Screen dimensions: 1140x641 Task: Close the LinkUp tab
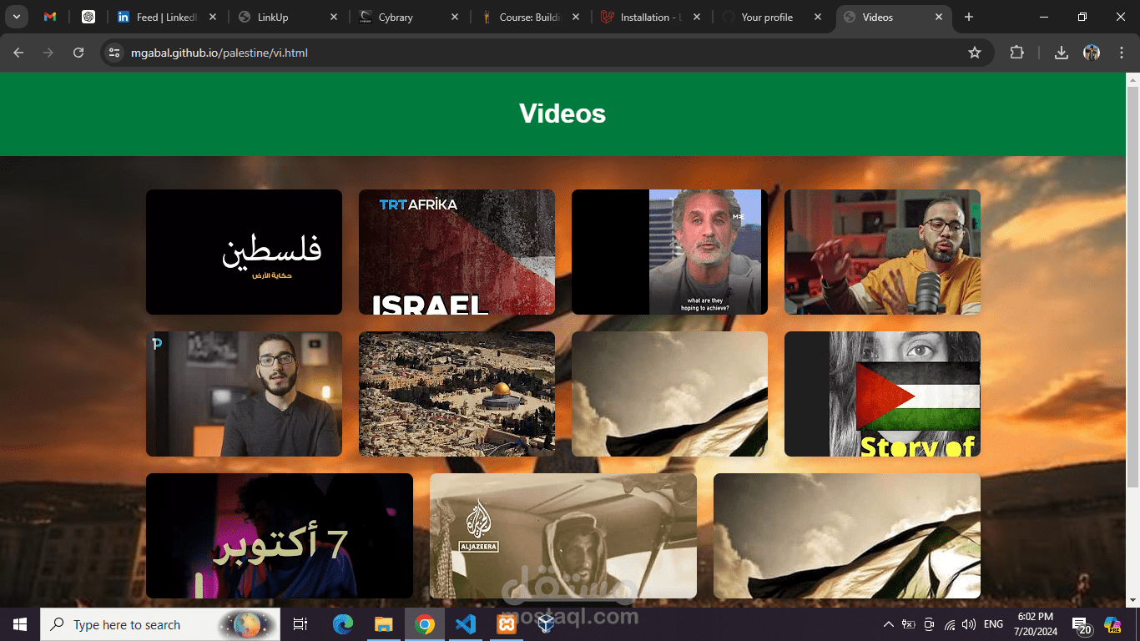click(x=334, y=17)
